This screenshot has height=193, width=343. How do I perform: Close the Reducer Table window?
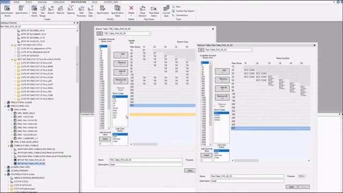pos(315,45)
